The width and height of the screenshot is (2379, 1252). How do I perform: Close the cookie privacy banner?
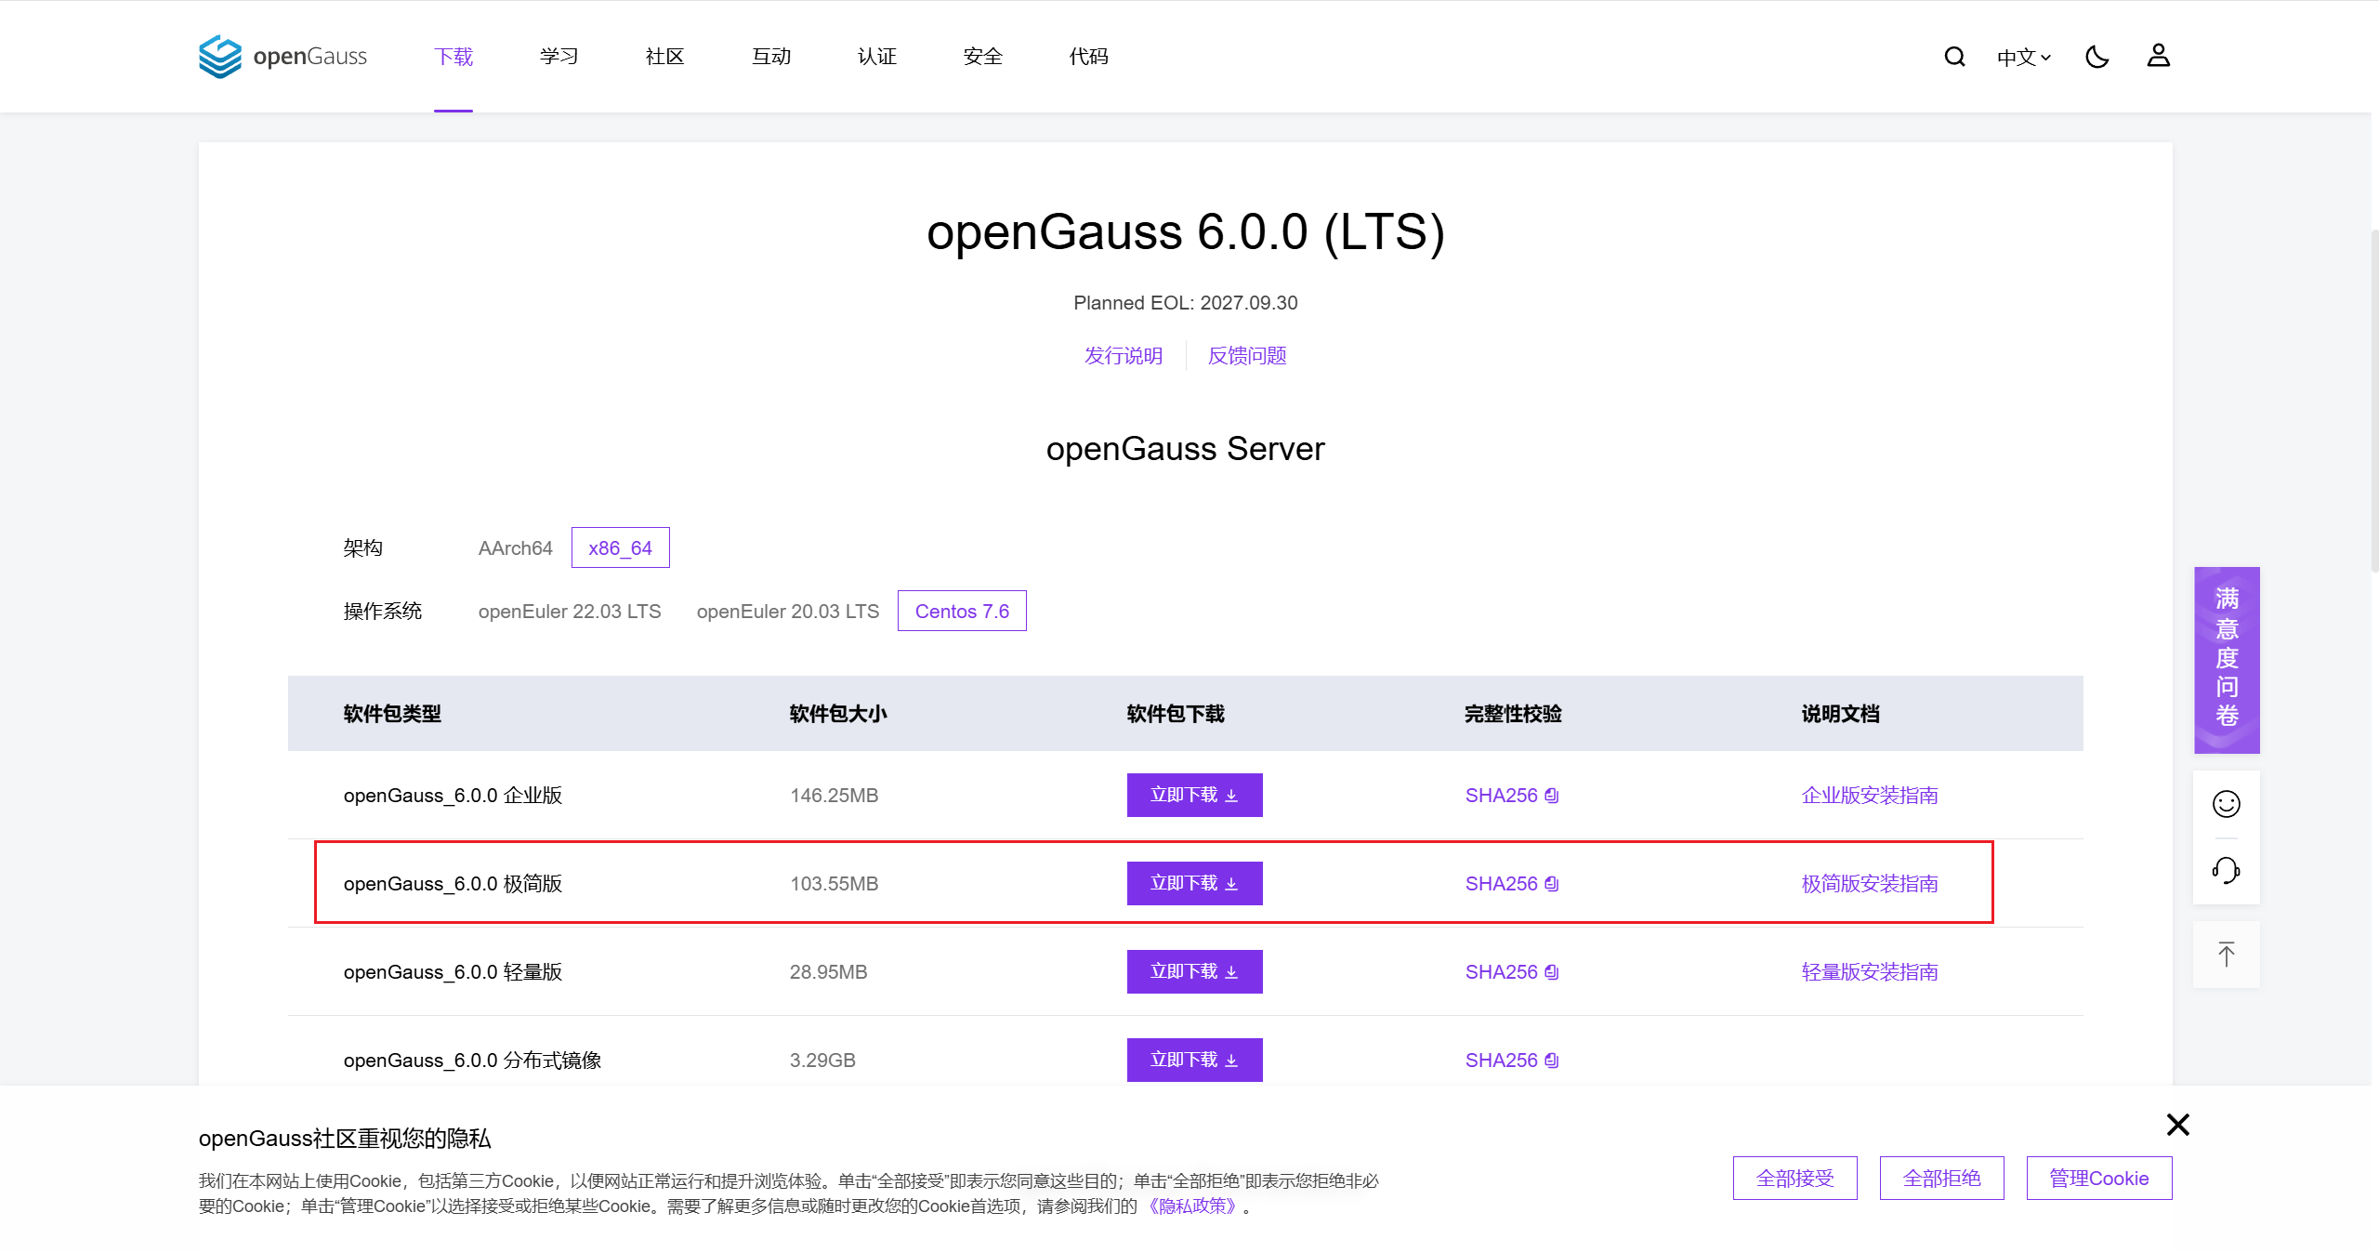click(2177, 1125)
